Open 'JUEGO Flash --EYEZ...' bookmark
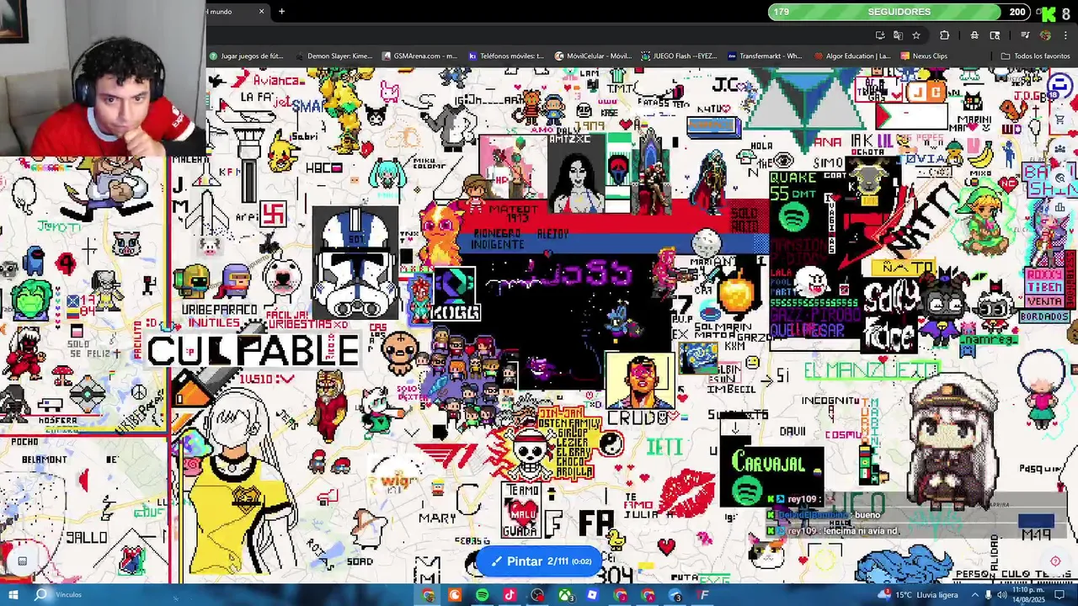This screenshot has height=606, width=1078. [x=679, y=56]
